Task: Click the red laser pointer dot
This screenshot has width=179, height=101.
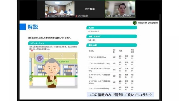Action: [x=32, y=50]
